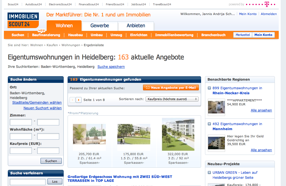Open Suchen in orange navigation bar
Viewport: 286px width, 186px height.
(x=18, y=35)
